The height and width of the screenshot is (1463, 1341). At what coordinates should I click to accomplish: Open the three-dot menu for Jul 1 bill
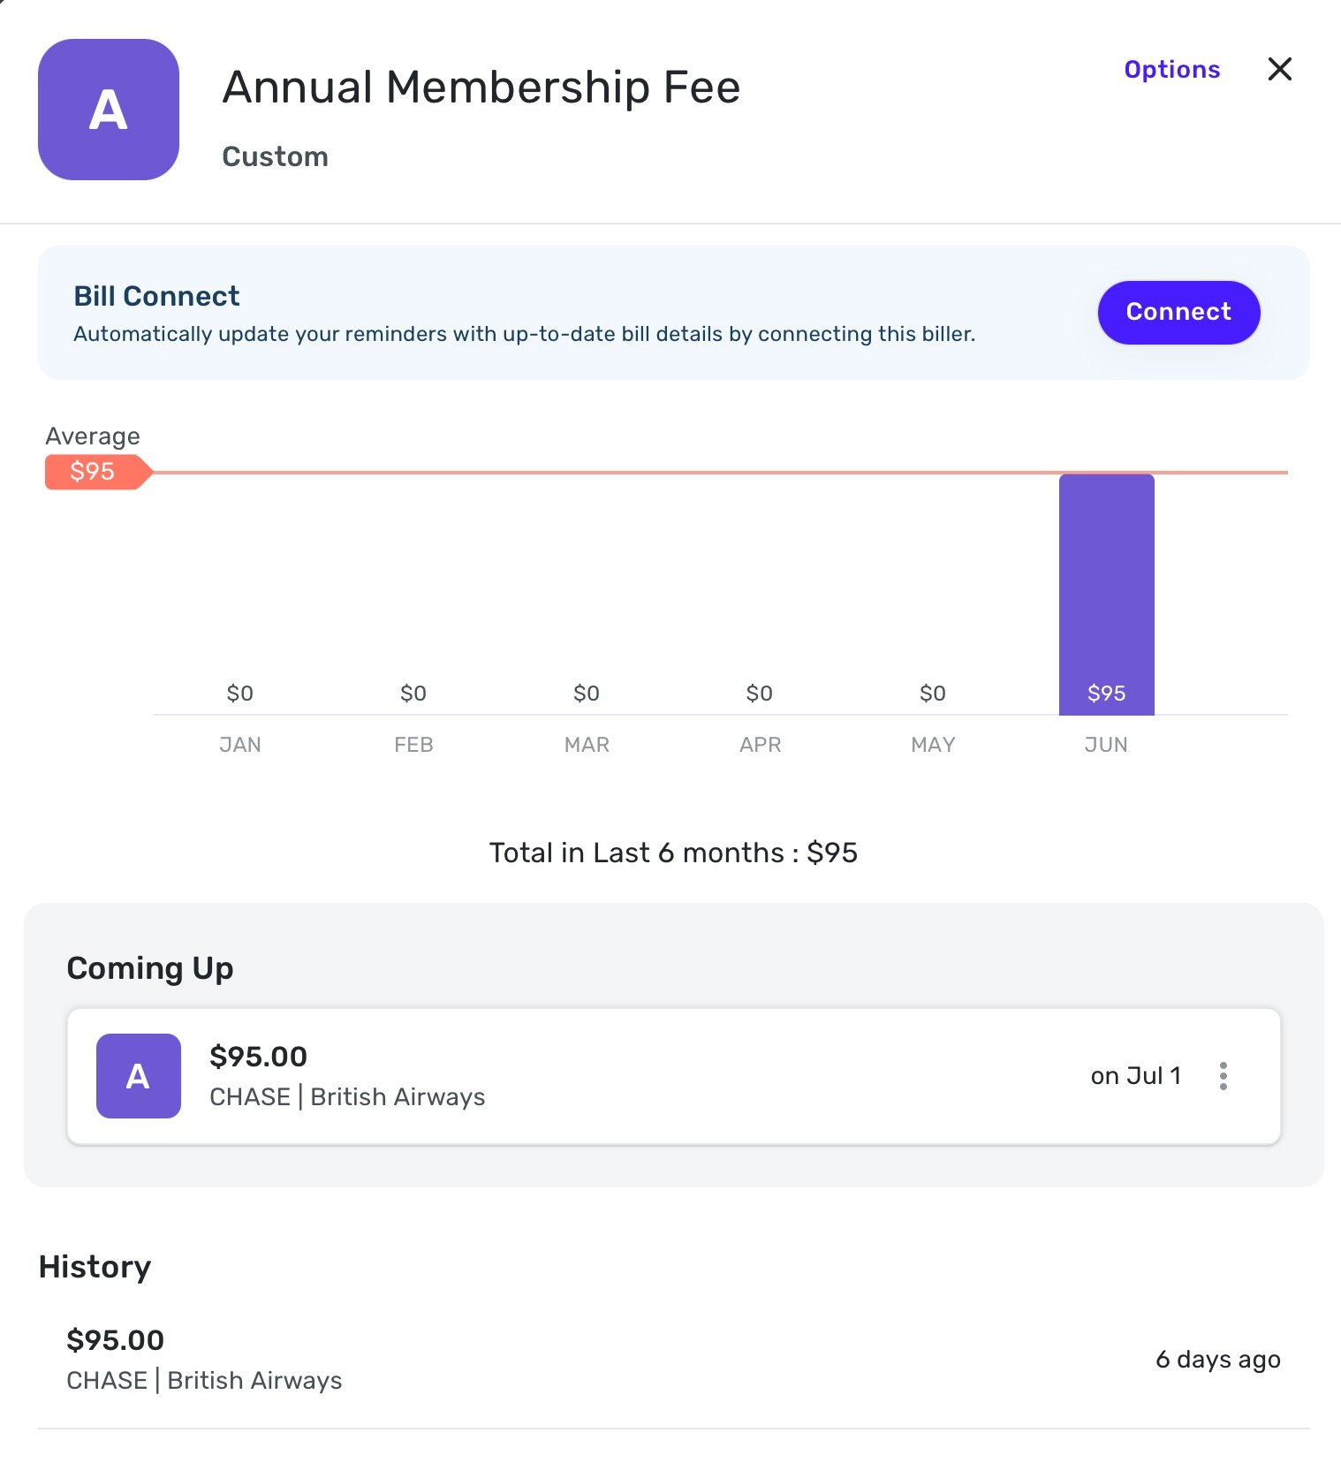tap(1223, 1075)
